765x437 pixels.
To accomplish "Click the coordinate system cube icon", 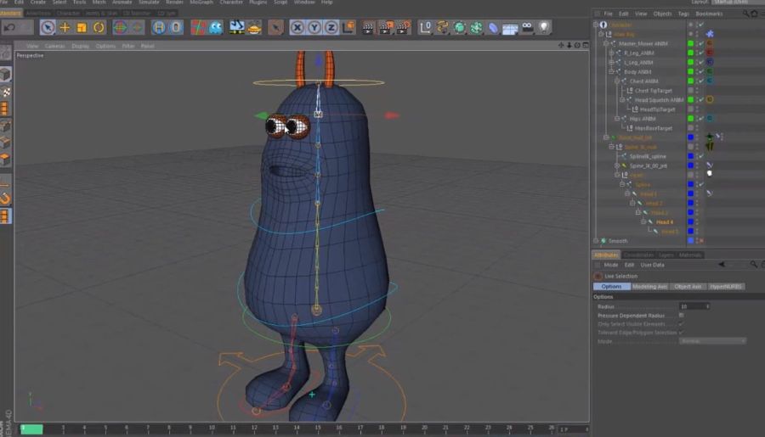I will 348,27.
